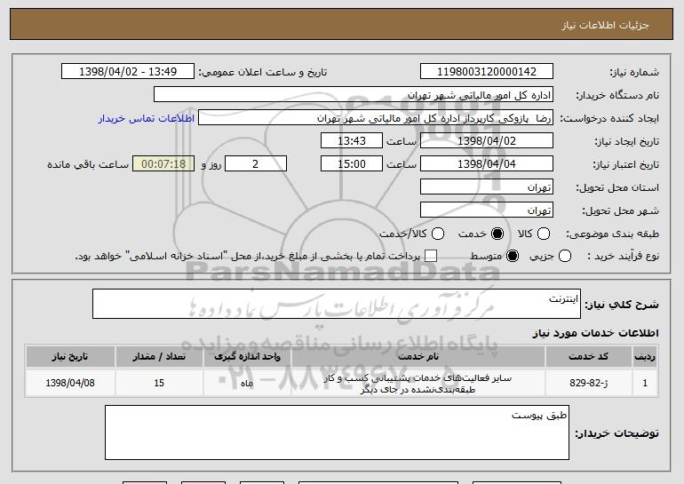Click the quantity cell 15
The image size is (684, 484).
159,384
